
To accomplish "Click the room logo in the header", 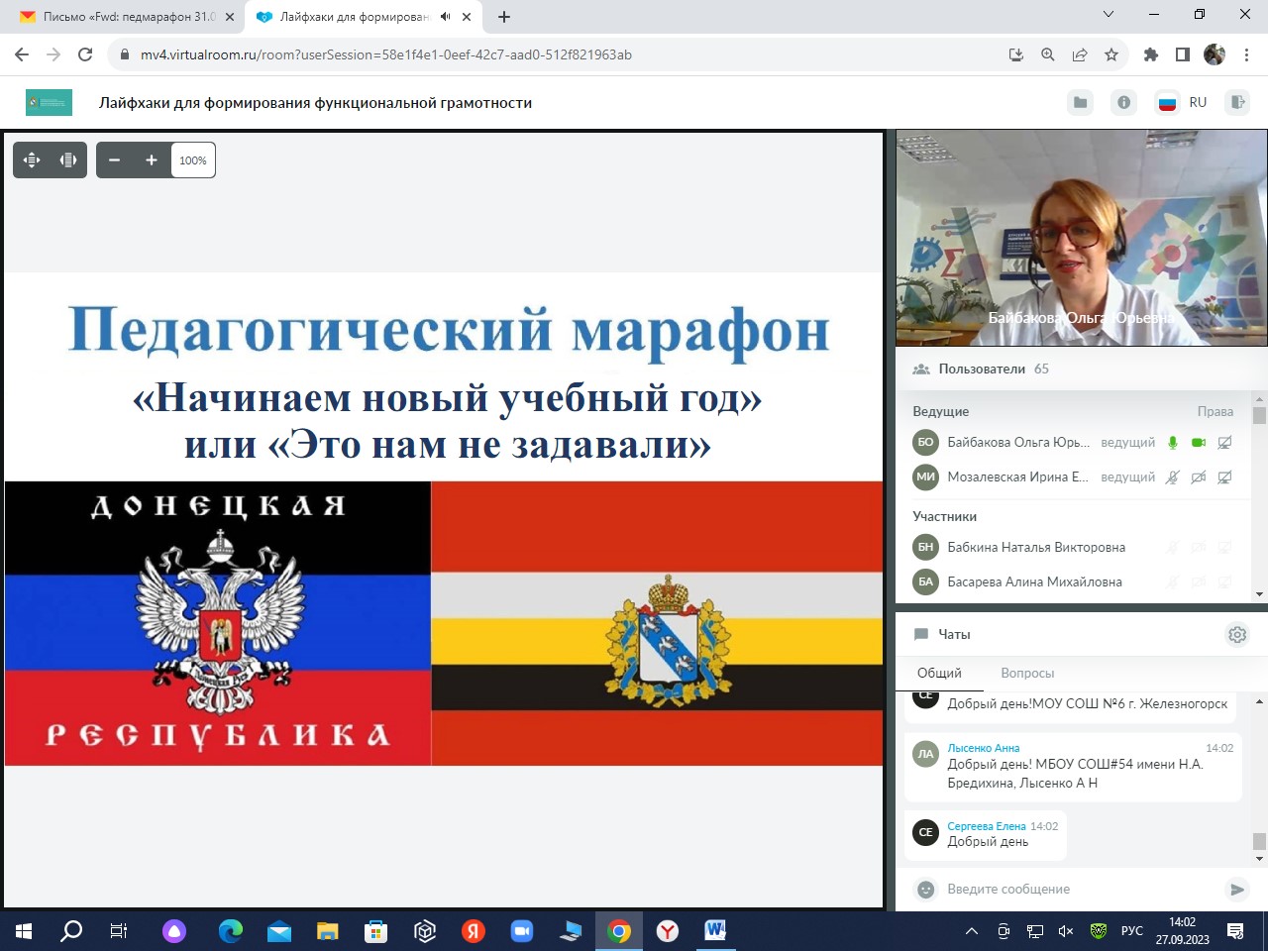I will click(x=49, y=102).
